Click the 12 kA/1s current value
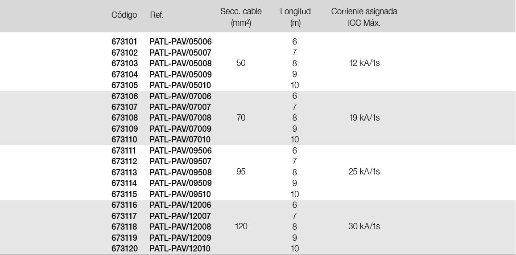 pos(364,63)
